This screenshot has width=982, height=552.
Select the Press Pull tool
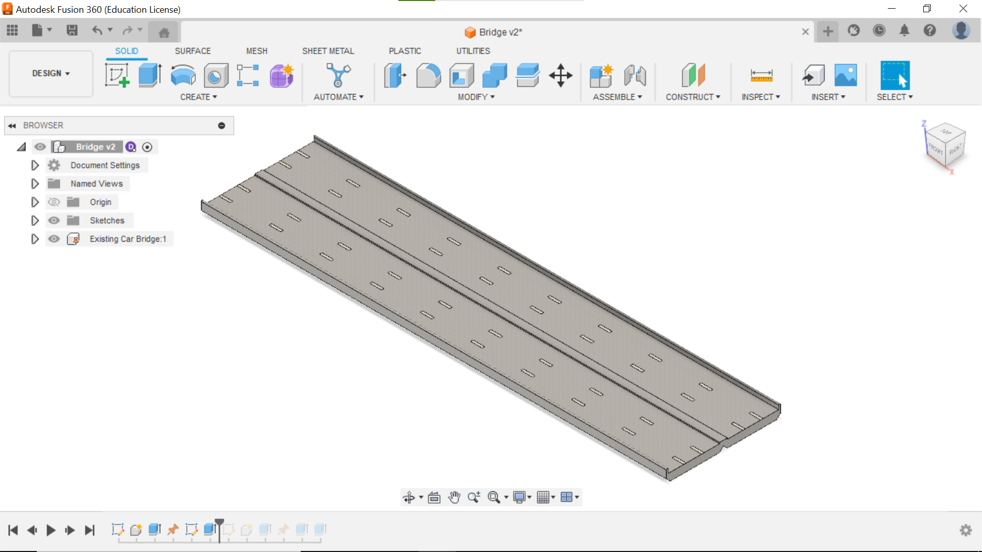[395, 76]
